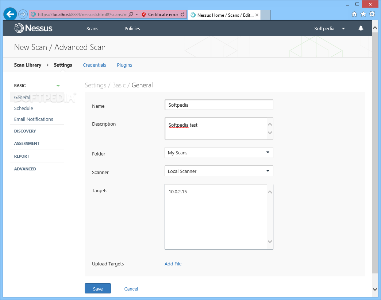
Task: Expand the ADVANCED section
Action: click(x=25, y=169)
